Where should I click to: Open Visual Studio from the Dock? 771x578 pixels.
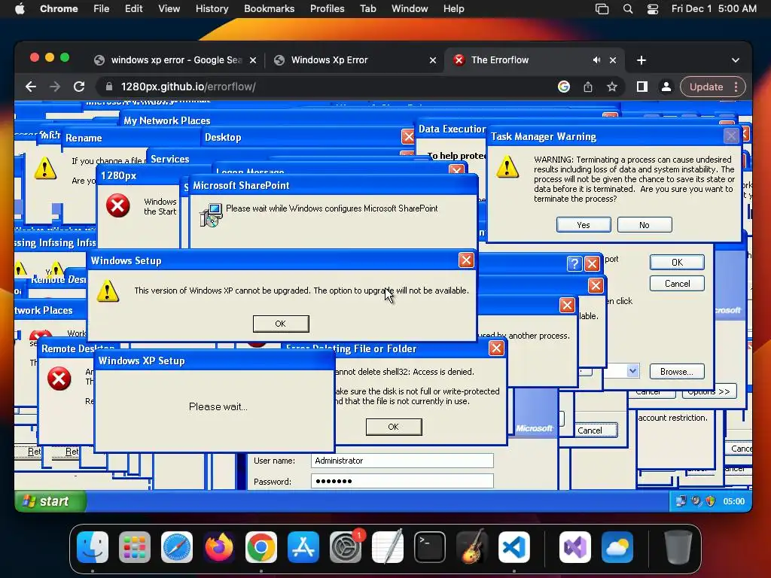pyautogui.click(x=574, y=547)
